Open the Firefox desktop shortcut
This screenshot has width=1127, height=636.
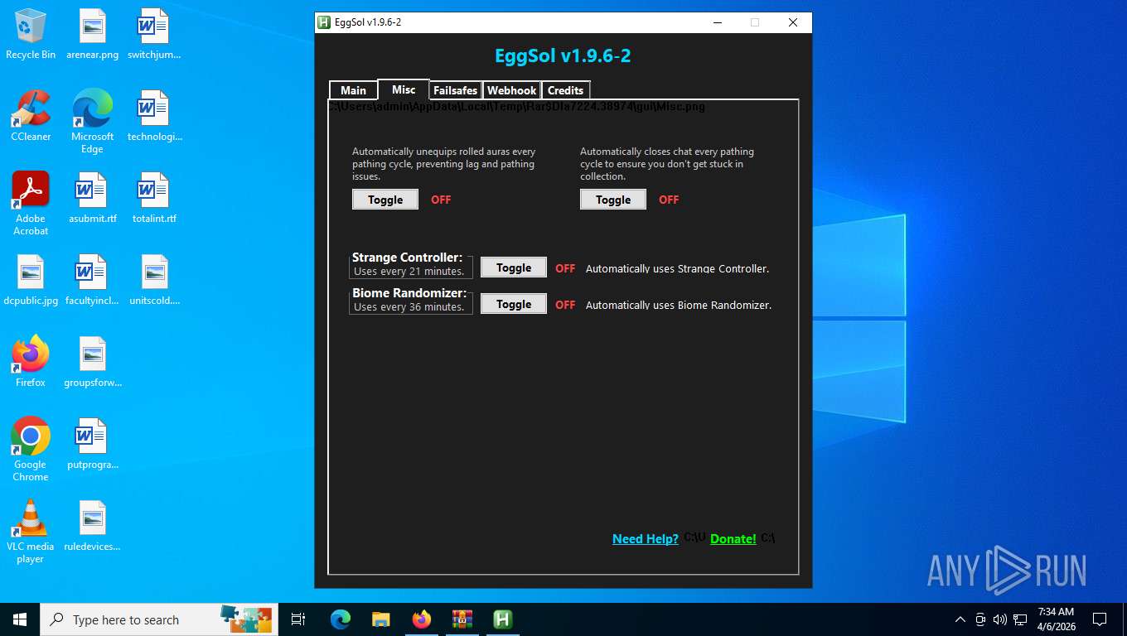[31, 362]
